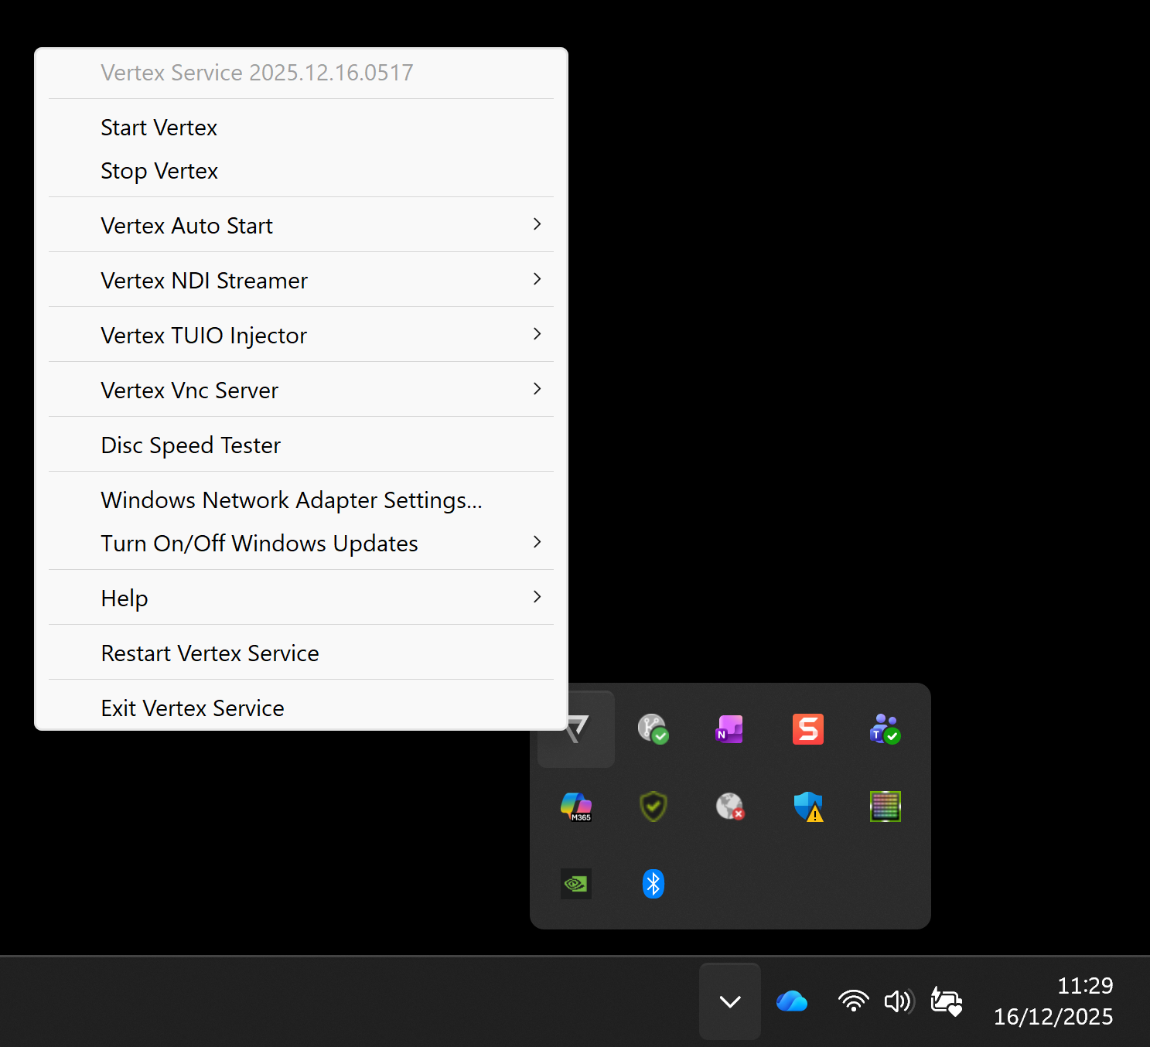The width and height of the screenshot is (1150, 1047).
Task: Open the Microsoft 365 Copilot tray icon
Action: (x=575, y=807)
